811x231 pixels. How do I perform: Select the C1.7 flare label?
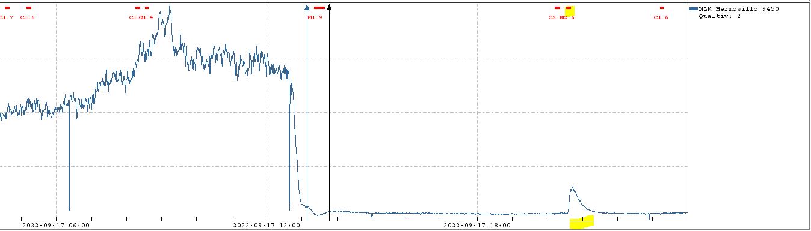(6, 17)
